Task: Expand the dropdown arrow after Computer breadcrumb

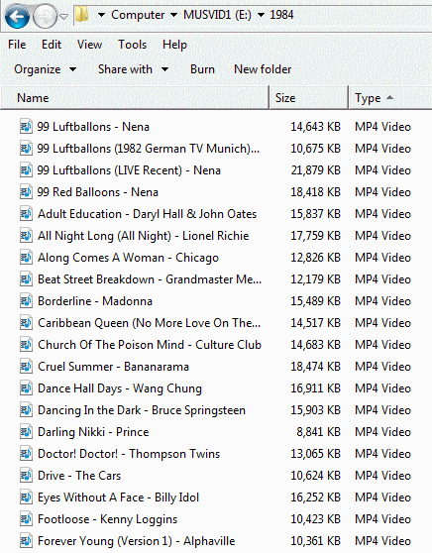Action: tap(173, 15)
